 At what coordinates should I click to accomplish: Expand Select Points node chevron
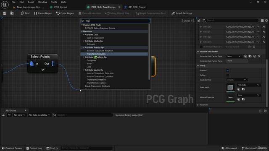click(43, 70)
